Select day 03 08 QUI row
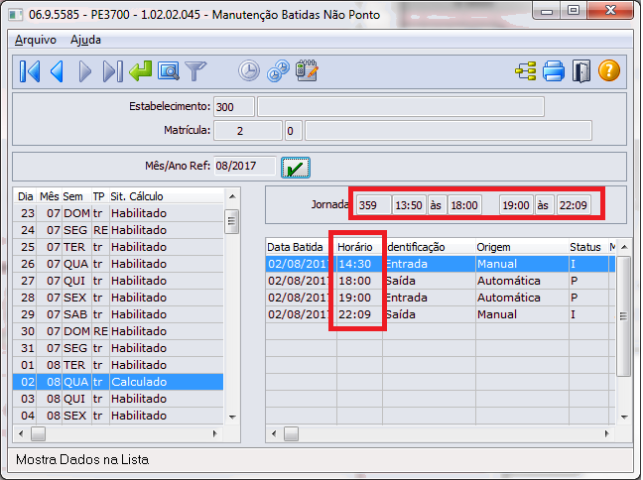643x480 pixels. coord(118,398)
